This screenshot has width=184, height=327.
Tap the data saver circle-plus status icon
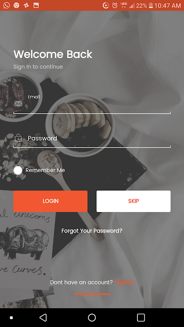106,5
